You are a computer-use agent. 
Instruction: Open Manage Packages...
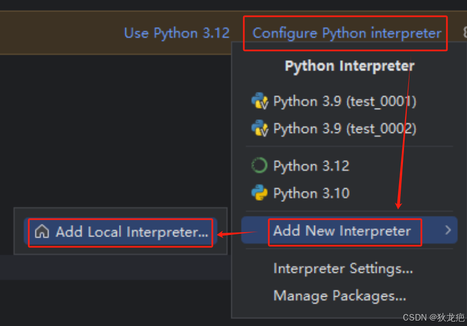[339, 296]
